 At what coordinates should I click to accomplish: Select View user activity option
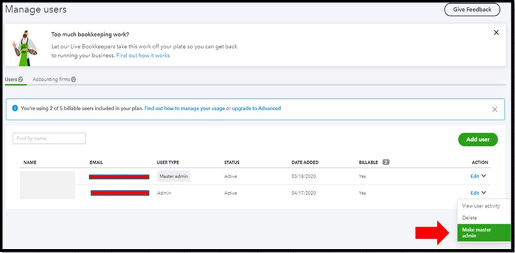[x=481, y=206]
